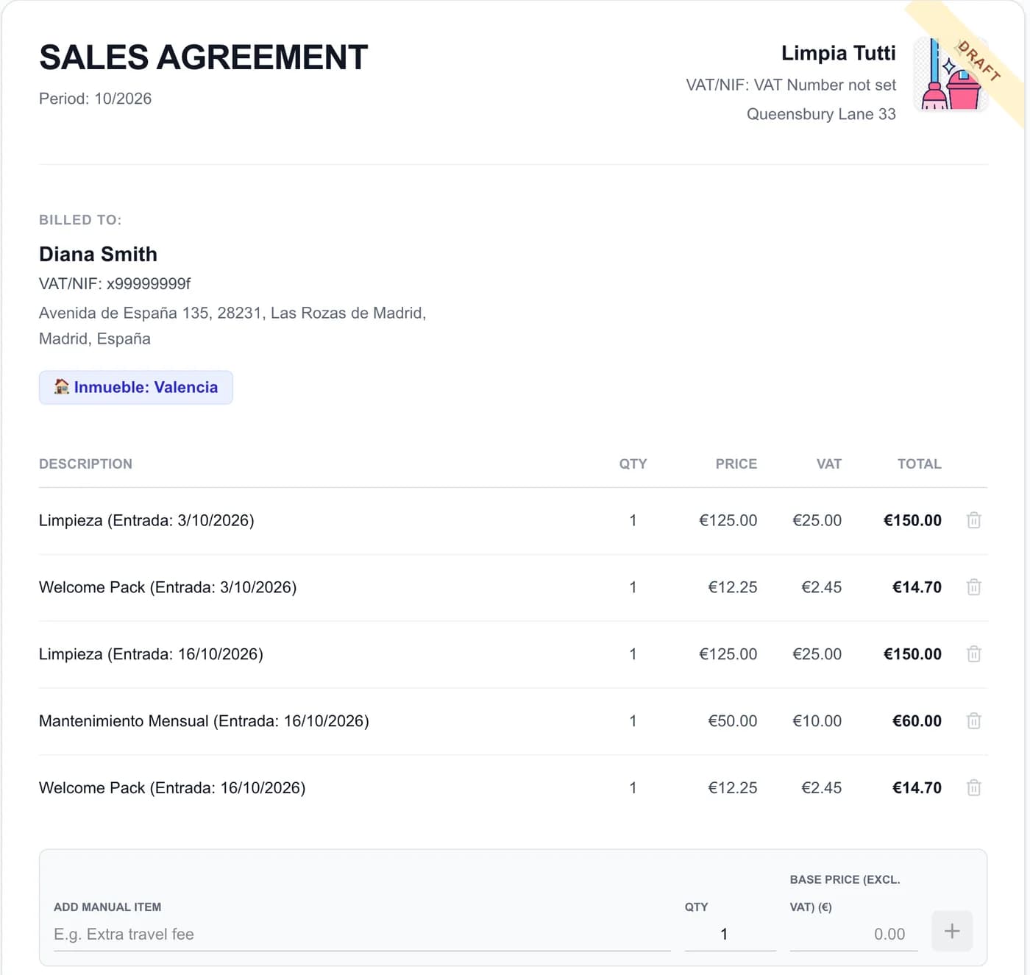Click the ADD MANUAL ITEM label
This screenshot has width=1030, height=975.
[x=107, y=907]
